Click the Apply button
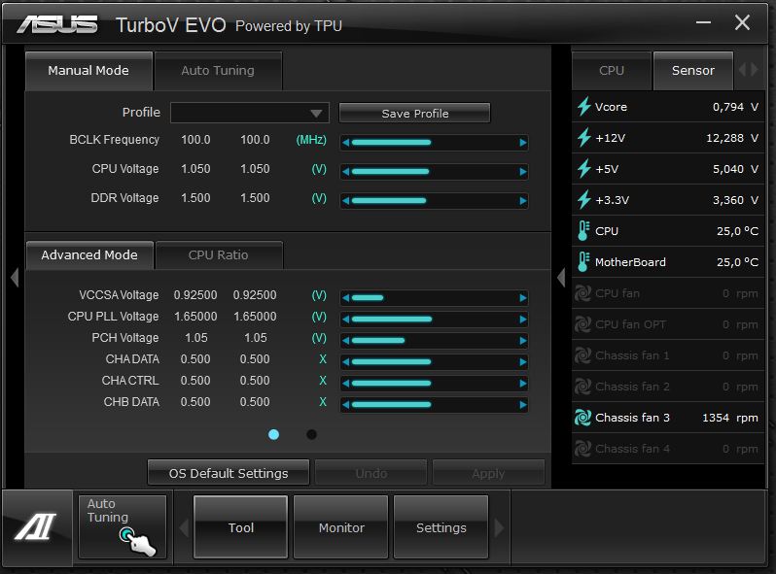This screenshot has width=776, height=574. 488,473
